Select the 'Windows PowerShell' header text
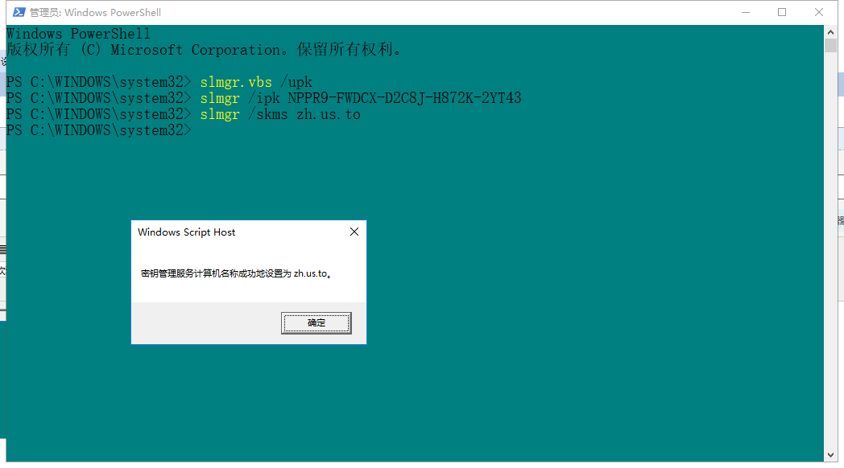 (77, 33)
